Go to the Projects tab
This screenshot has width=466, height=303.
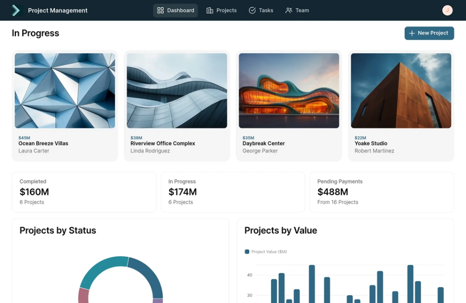[222, 10]
